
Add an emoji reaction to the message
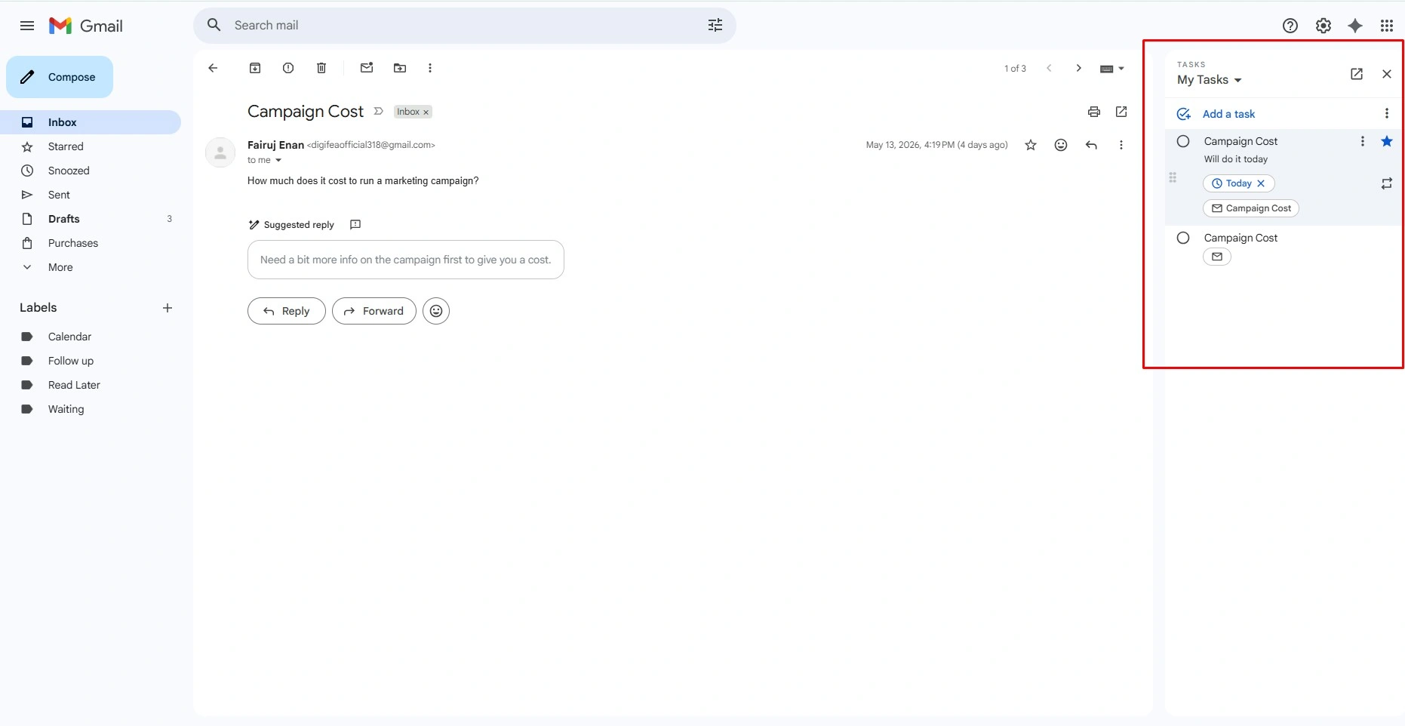[x=1061, y=145]
